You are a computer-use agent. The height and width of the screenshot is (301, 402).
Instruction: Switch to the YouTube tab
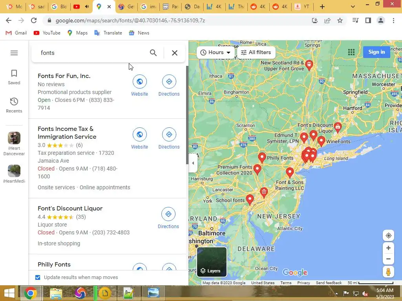tap(82, 7)
